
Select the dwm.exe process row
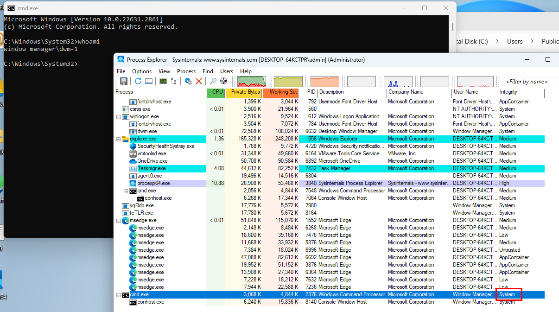330,131
